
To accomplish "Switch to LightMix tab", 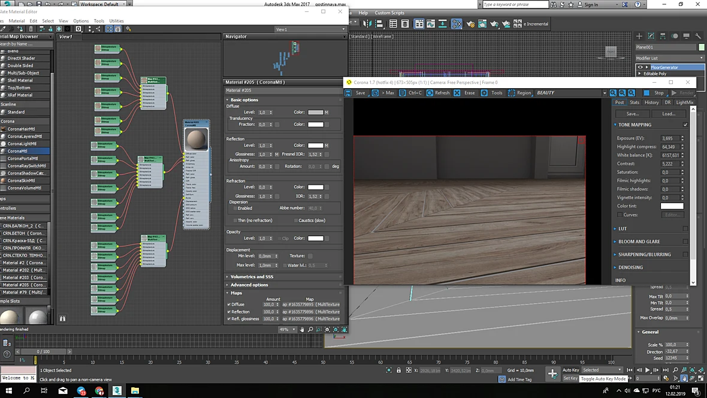I will (x=684, y=102).
